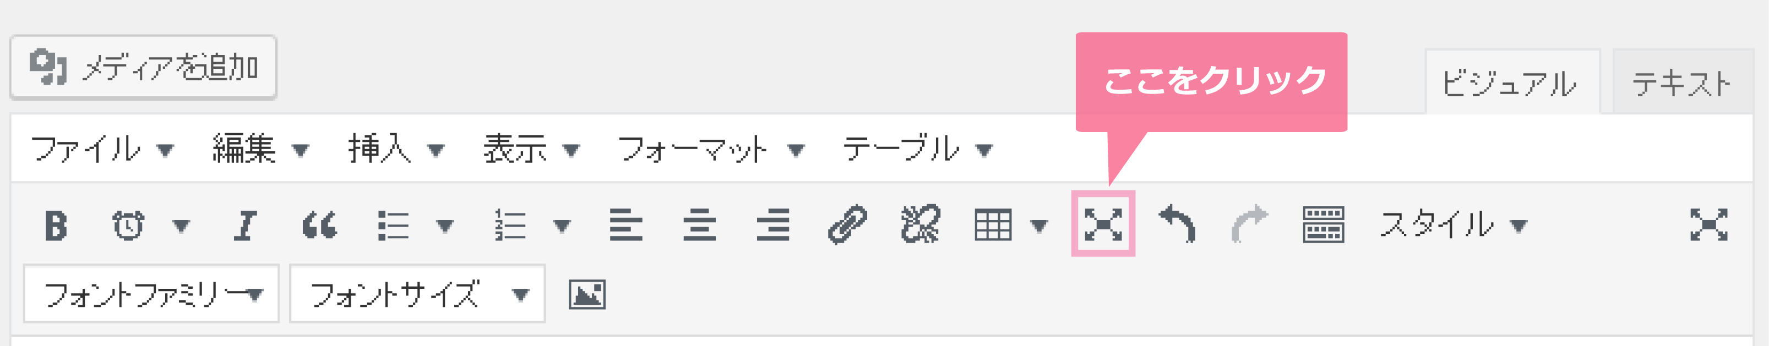Toggle bold formatting with the B icon

pos(56,225)
